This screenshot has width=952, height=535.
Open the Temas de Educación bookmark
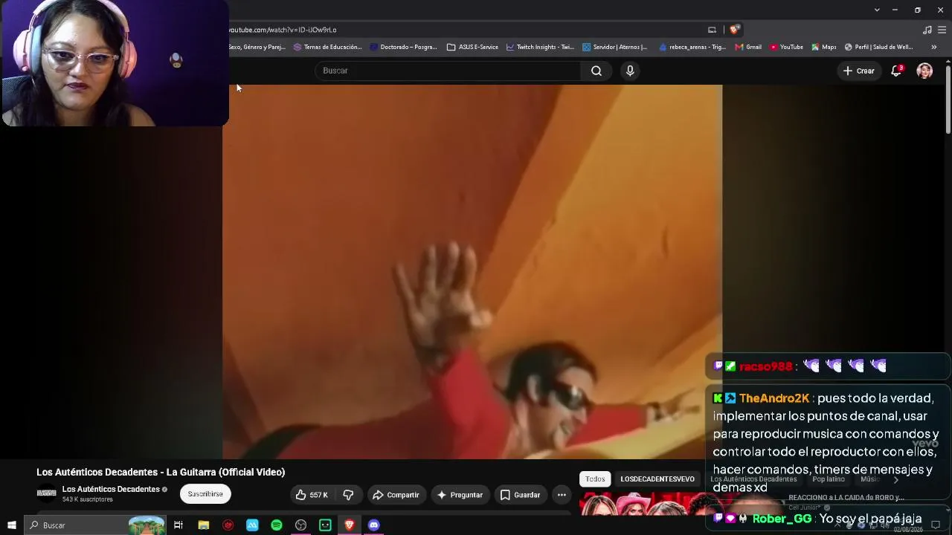point(327,47)
